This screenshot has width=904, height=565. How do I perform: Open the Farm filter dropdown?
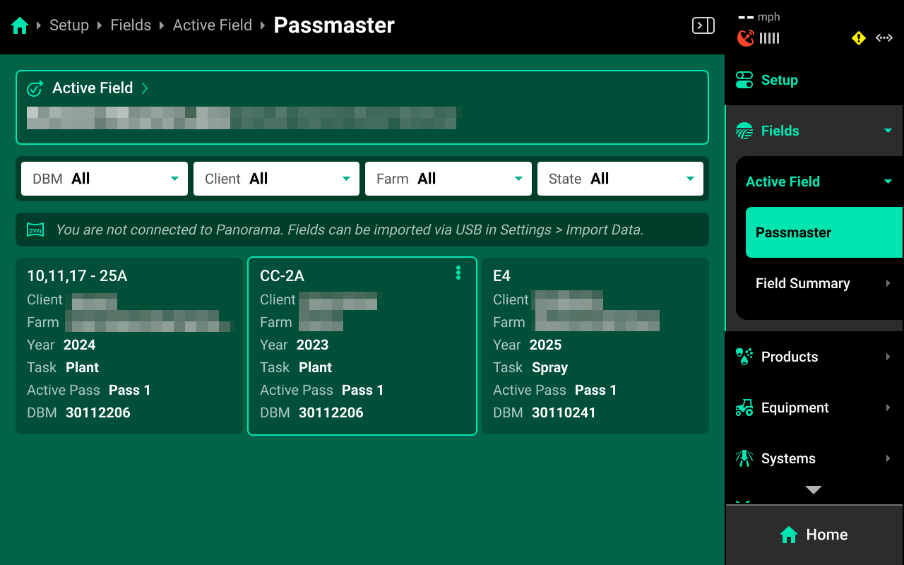click(448, 179)
